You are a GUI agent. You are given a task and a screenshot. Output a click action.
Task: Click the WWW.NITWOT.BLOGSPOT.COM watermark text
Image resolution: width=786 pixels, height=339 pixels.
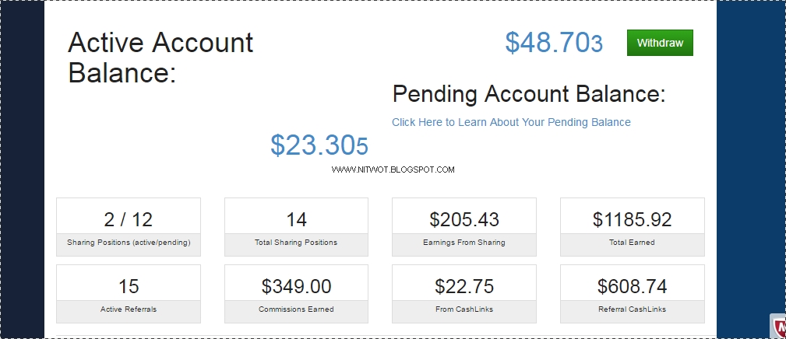[393, 169]
